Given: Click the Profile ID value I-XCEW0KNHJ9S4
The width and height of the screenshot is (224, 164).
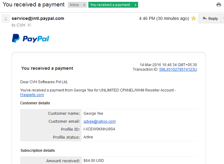Looking at the screenshot, I should click(99, 129).
